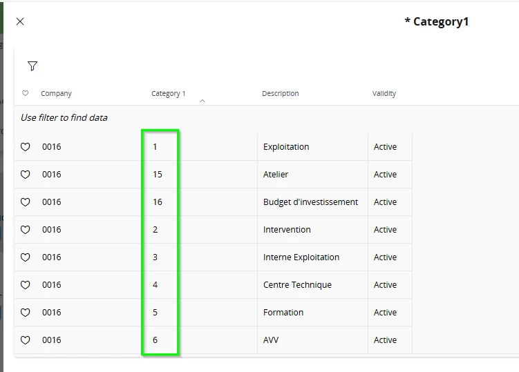Favorite the Centre Technique row

coord(26,285)
